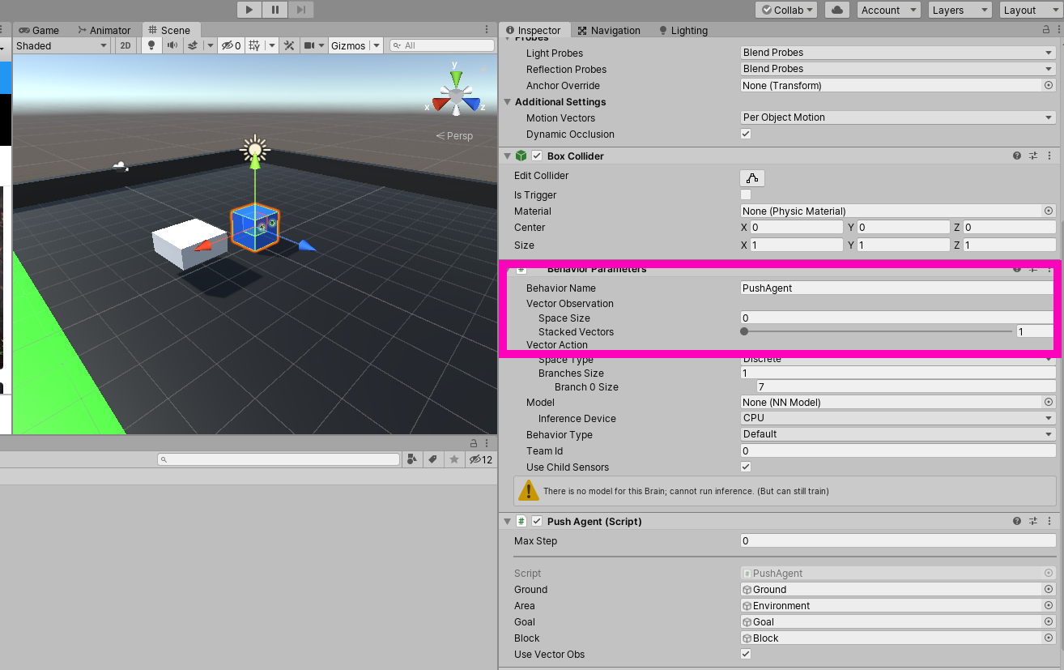Click the Scene view search field
This screenshot has height=670, width=1064.
pos(441,45)
